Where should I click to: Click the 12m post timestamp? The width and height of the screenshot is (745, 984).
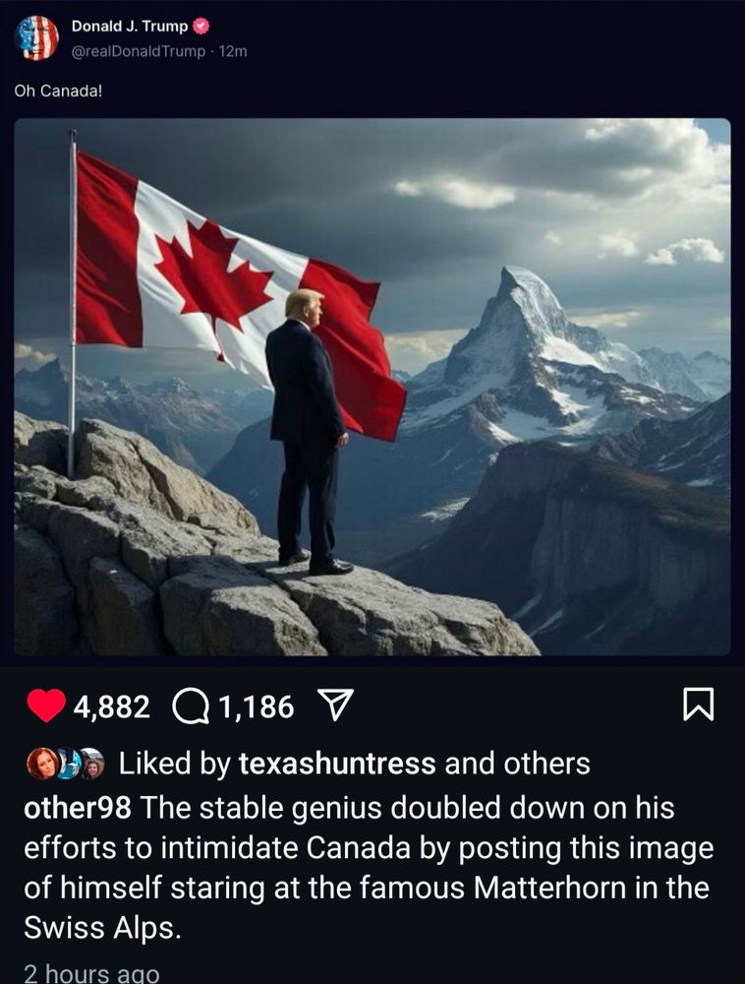pos(233,51)
